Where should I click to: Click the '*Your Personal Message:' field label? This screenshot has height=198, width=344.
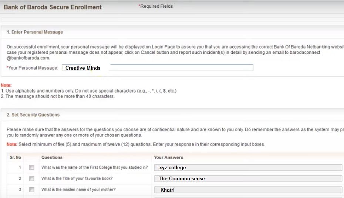[x=33, y=68]
